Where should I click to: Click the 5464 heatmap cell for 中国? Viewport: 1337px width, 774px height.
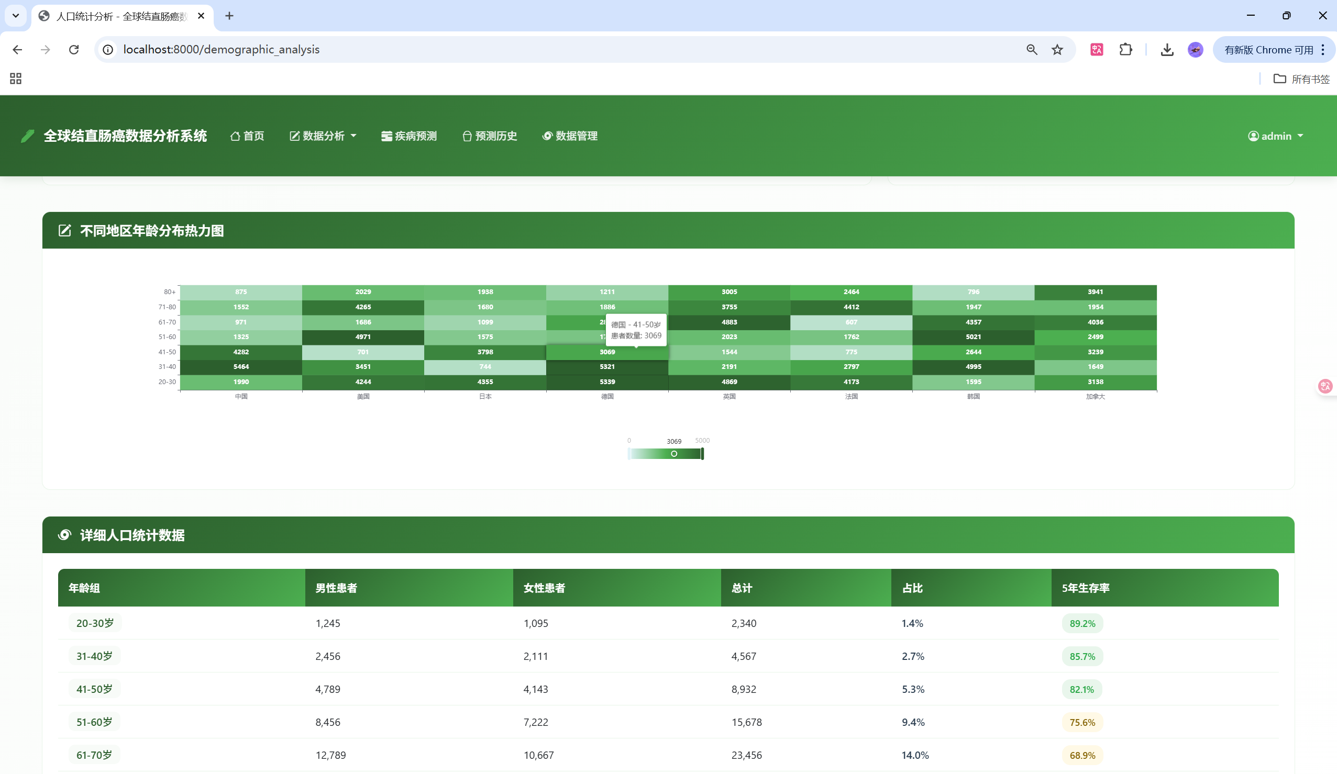(x=241, y=367)
